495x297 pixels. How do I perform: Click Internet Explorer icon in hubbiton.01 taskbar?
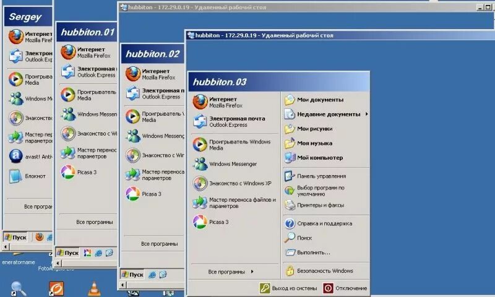(98, 253)
